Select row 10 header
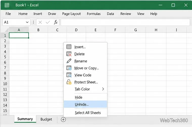Screen dimensions: 192x127 [5, 84]
